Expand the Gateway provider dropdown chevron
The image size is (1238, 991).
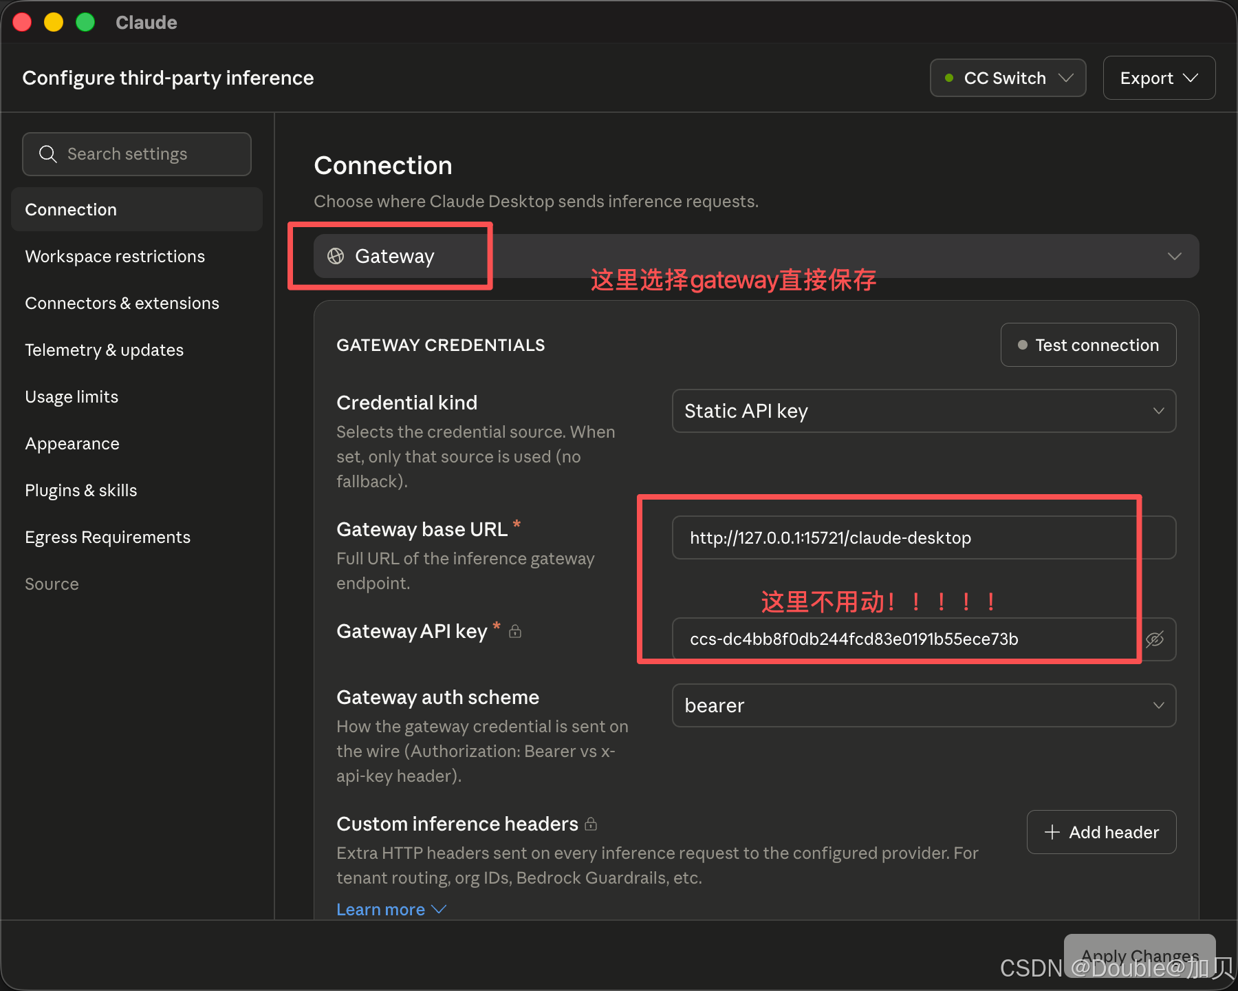click(1174, 256)
